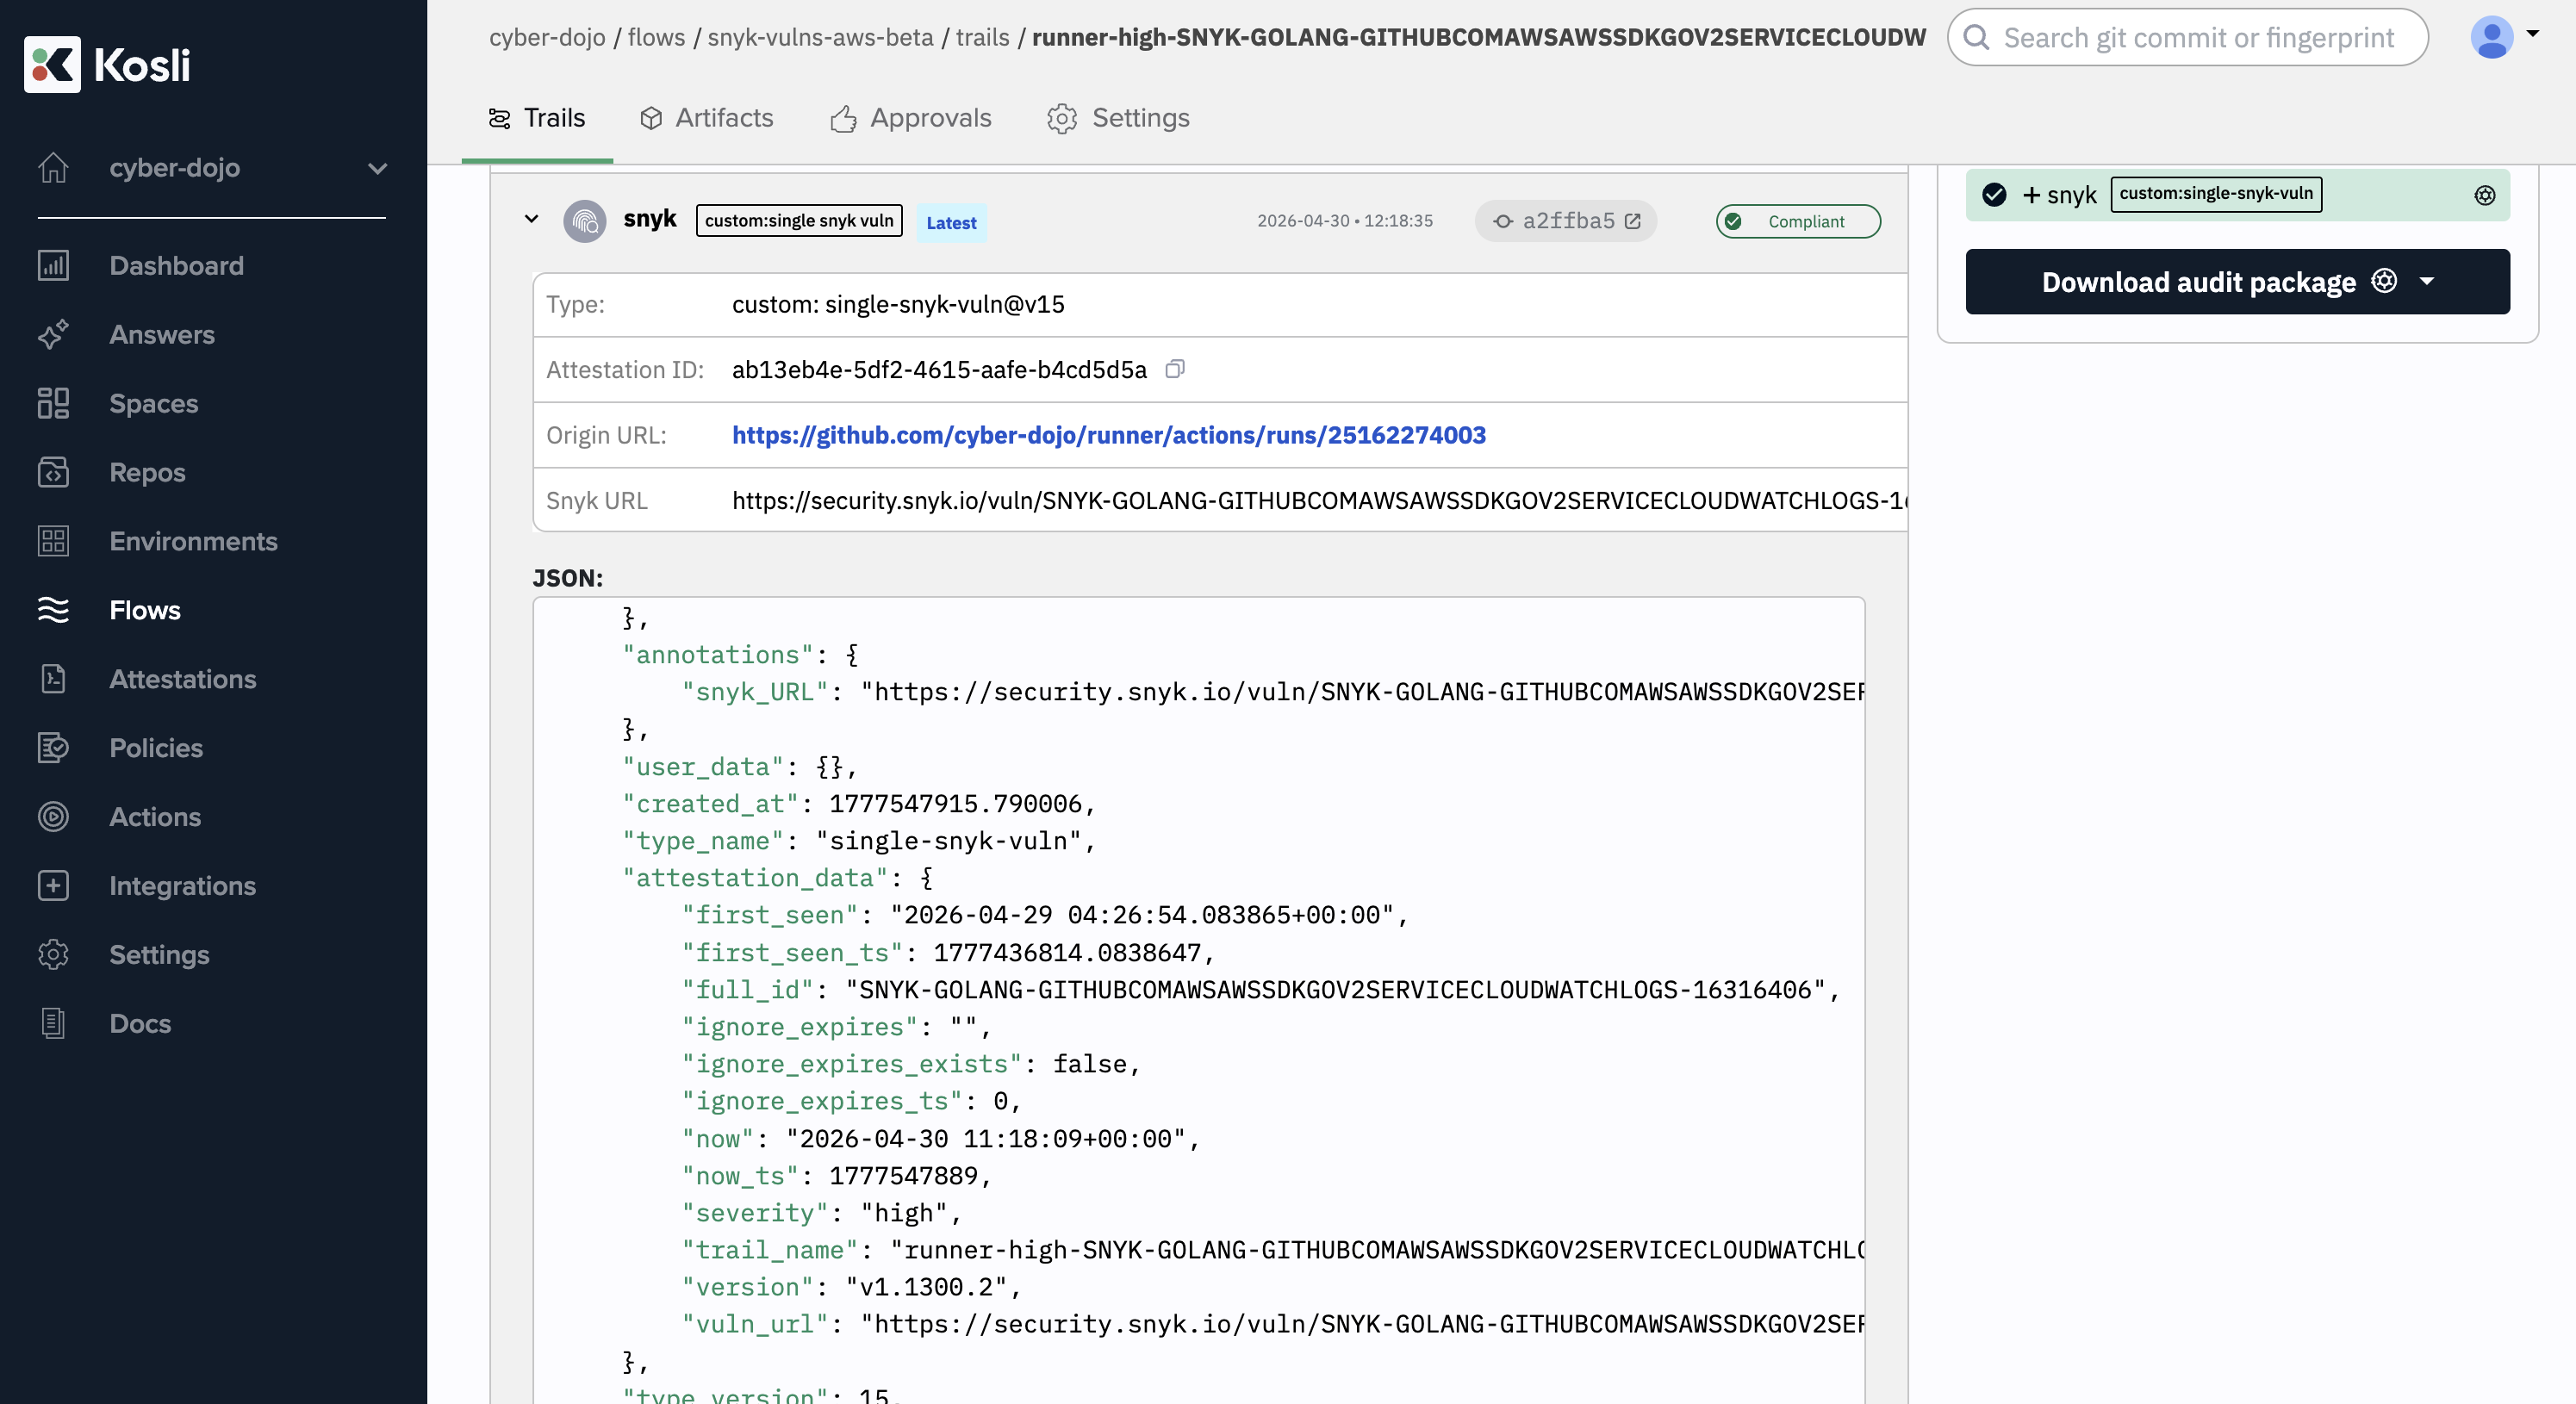Open the user menu caret
The image size is (2576, 1404).
pyautogui.click(x=2533, y=33)
